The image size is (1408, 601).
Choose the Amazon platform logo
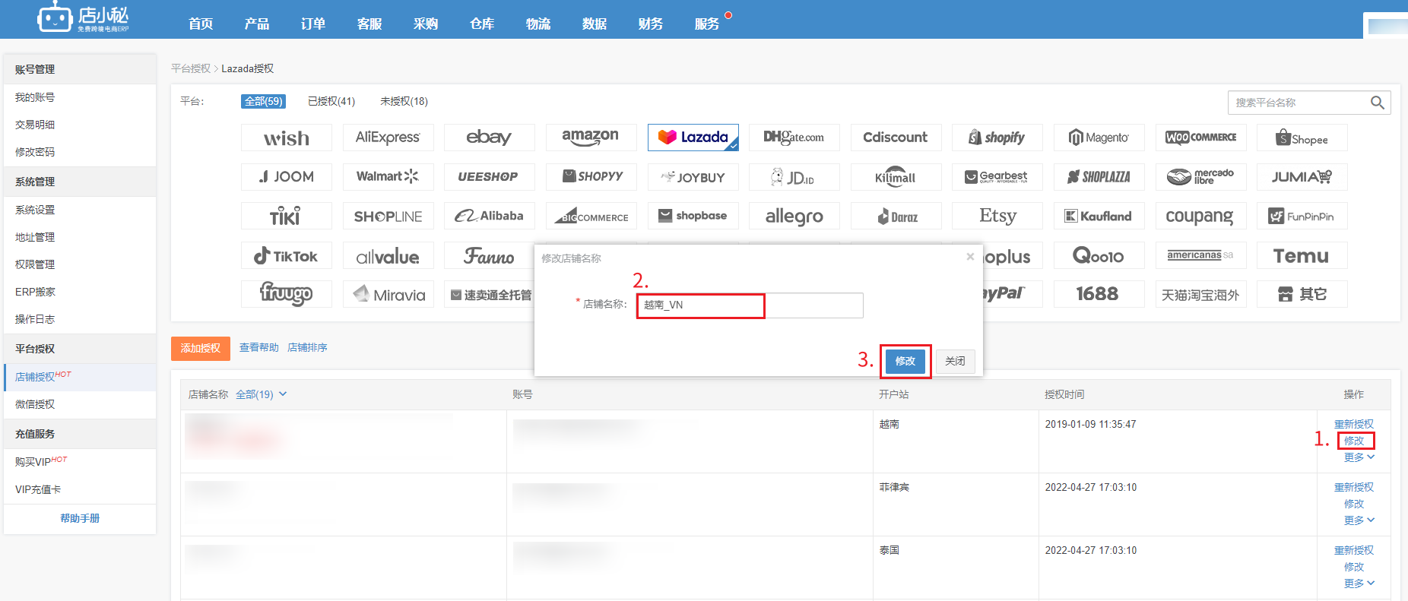pyautogui.click(x=591, y=138)
